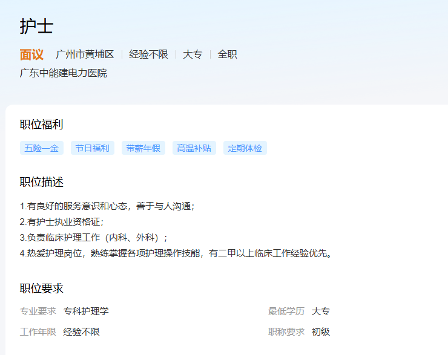Click the 职位描述 section heading

pyautogui.click(x=41, y=182)
